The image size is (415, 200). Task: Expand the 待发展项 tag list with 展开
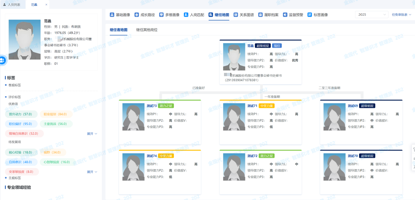coord(92,172)
